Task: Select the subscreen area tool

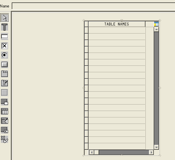Action: pos(5,102)
